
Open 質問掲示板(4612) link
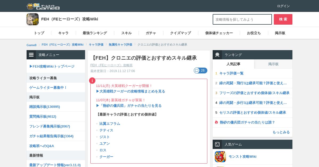[43, 116]
